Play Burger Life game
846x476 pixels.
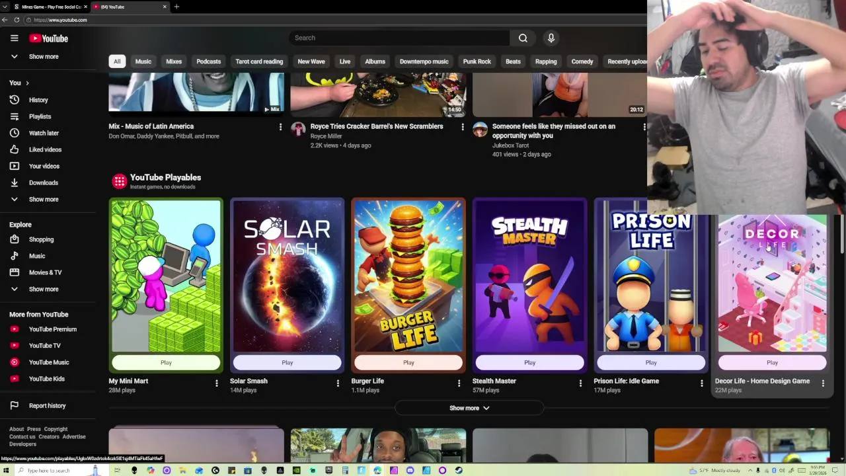point(408,362)
